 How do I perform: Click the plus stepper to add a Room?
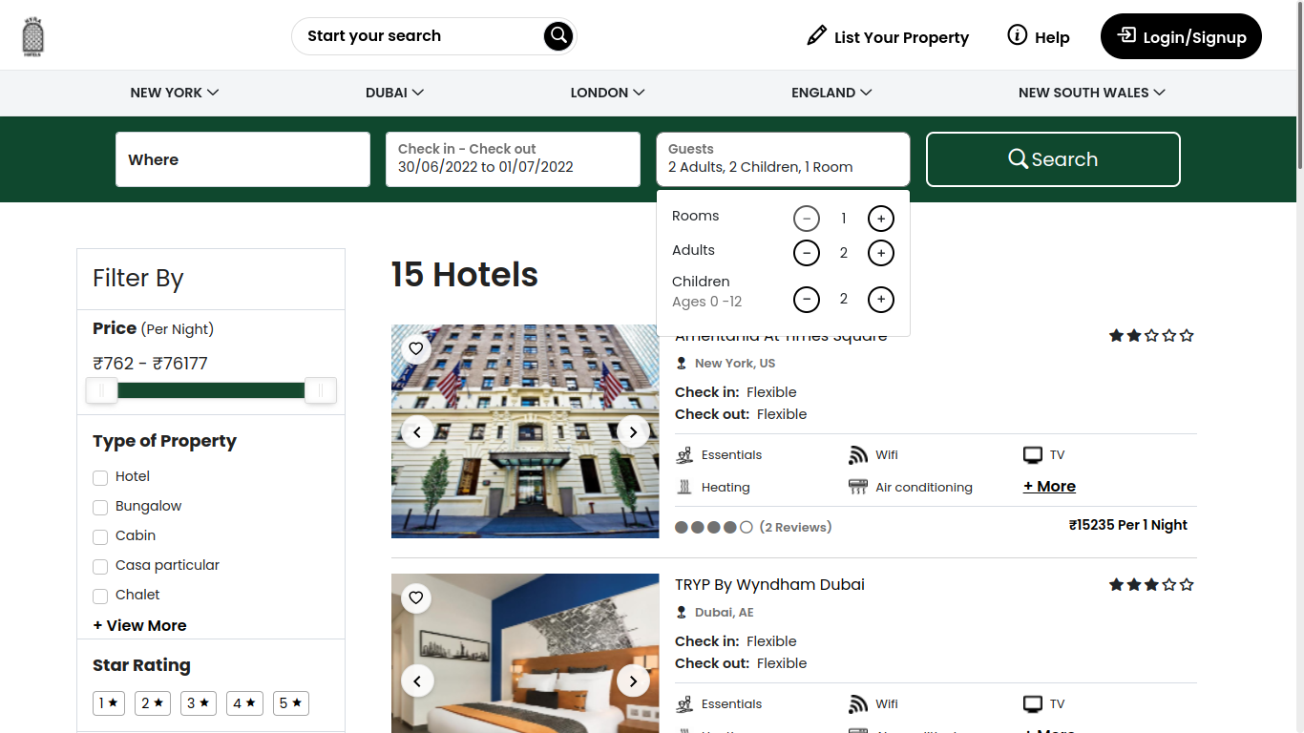pyautogui.click(x=880, y=218)
